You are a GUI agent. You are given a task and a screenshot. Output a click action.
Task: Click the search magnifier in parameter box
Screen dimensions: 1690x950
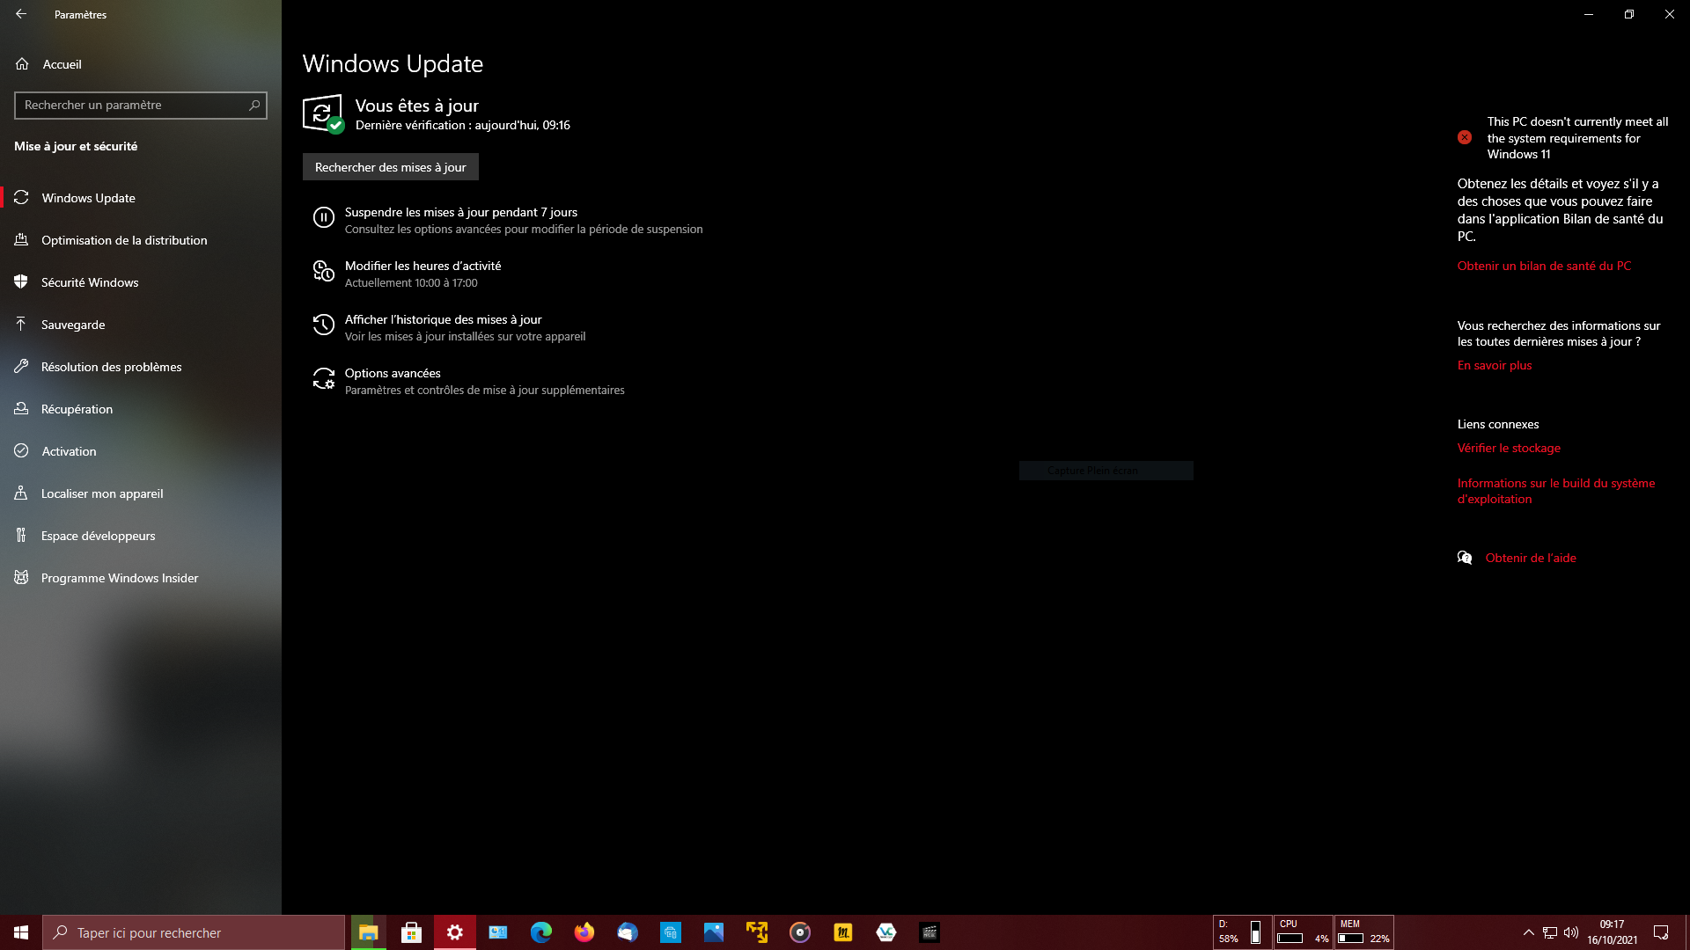click(254, 106)
